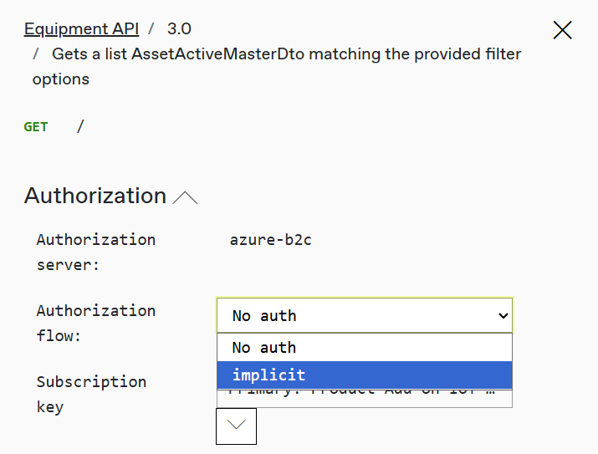Viewport: 598px width, 454px height.
Task: Click the Authorization section heading
Action: coord(95,196)
